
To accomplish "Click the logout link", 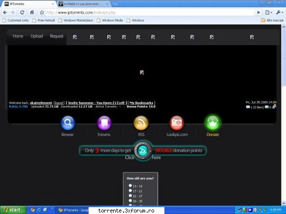I will (59, 103).
